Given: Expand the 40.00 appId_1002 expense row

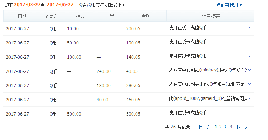Looking at the screenshot, I should pos(249,98).
